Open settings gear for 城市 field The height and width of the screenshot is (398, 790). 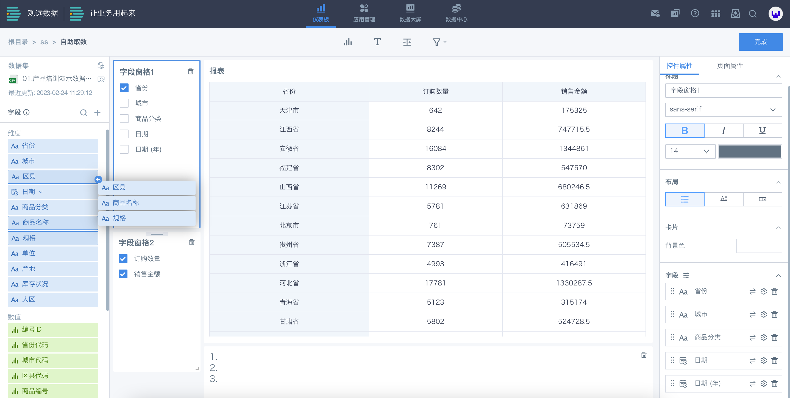click(x=763, y=314)
